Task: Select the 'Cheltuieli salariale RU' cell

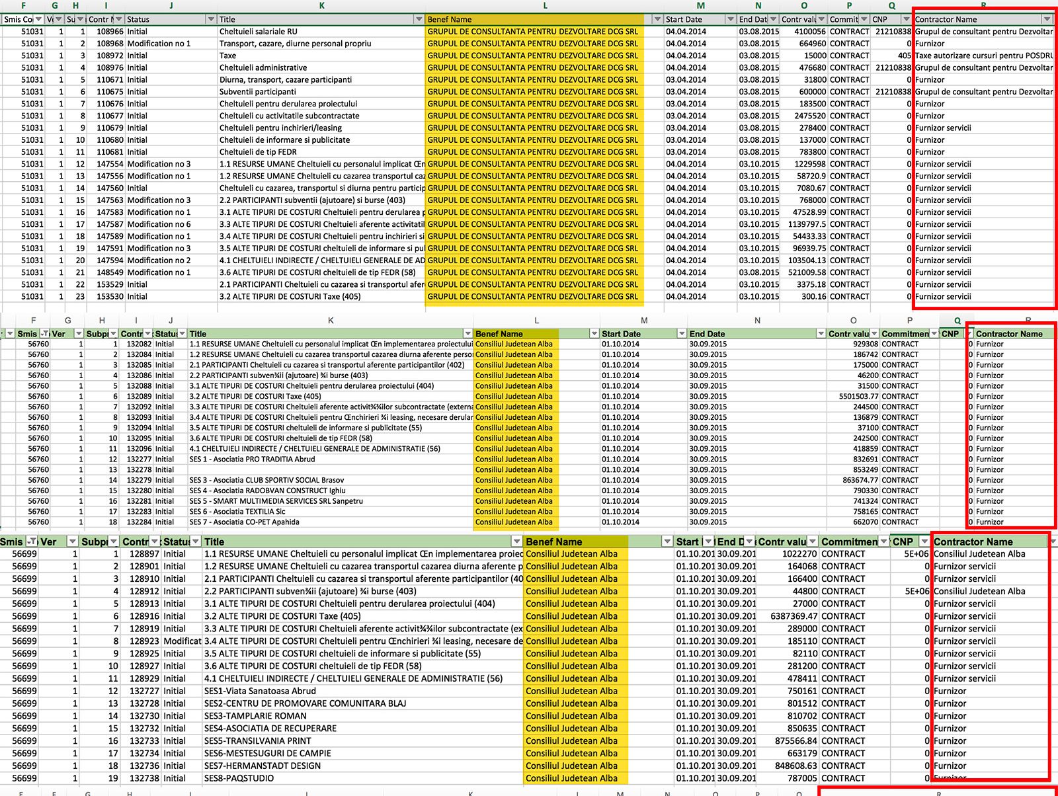Action: [259, 32]
